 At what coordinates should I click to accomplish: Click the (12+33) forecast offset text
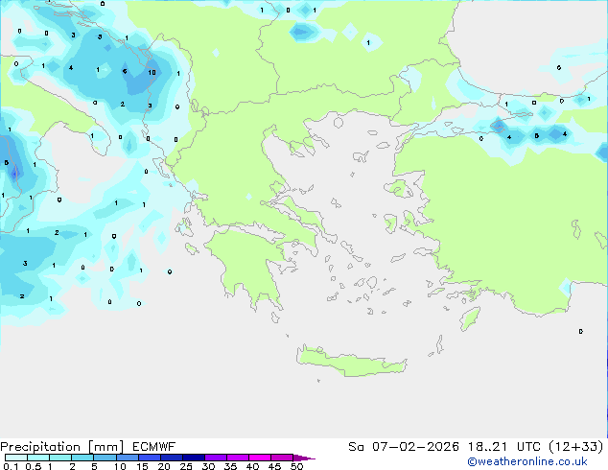(576, 447)
